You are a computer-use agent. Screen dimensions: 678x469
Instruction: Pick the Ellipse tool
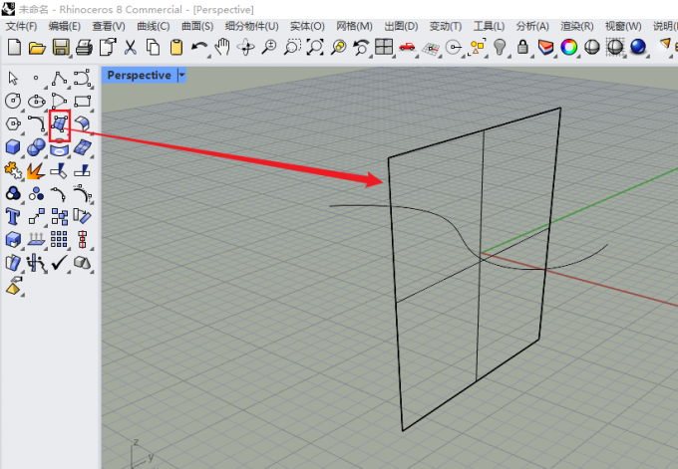[x=36, y=102]
